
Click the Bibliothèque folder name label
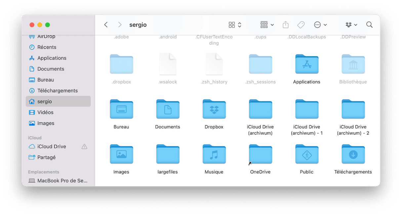pos(353,82)
